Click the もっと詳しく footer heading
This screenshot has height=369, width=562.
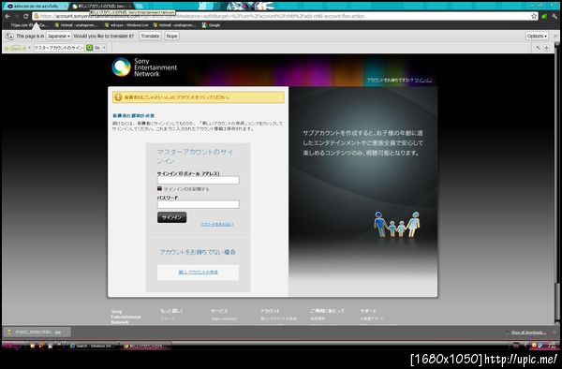tap(171, 311)
